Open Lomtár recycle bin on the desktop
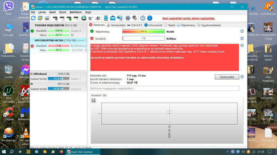Screen dimensions: 277x155 click(x=8, y=72)
